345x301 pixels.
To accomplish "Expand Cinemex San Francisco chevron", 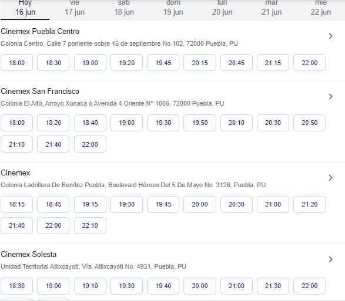I will [x=330, y=96].
